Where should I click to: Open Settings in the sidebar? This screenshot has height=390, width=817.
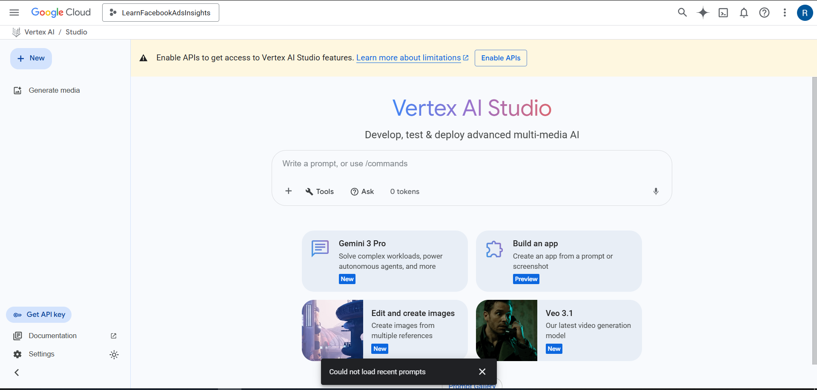click(x=41, y=354)
